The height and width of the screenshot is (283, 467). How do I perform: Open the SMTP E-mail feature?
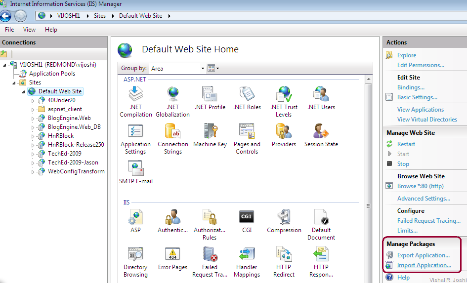(x=135, y=168)
